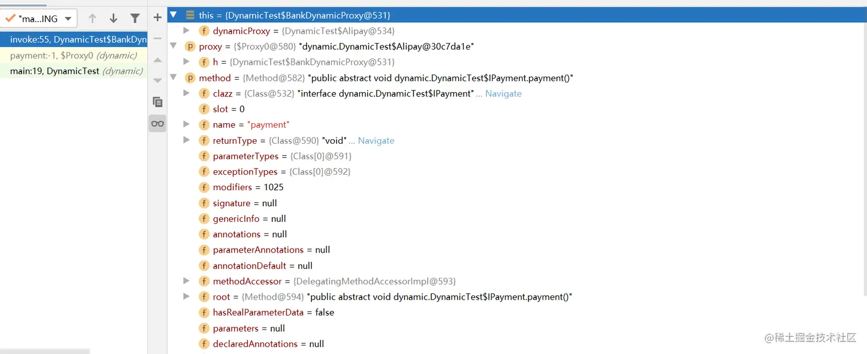Click the field icon beside h
This screenshot has width=867, height=354.
pos(204,62)
